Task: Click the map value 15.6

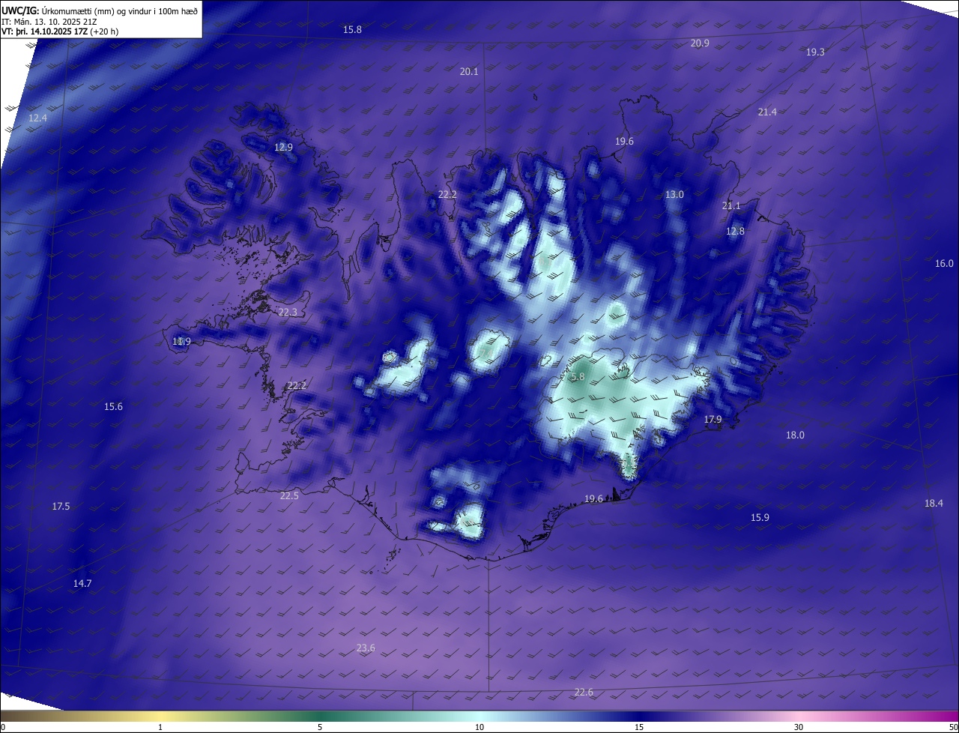Action: (x=113, y=406)
